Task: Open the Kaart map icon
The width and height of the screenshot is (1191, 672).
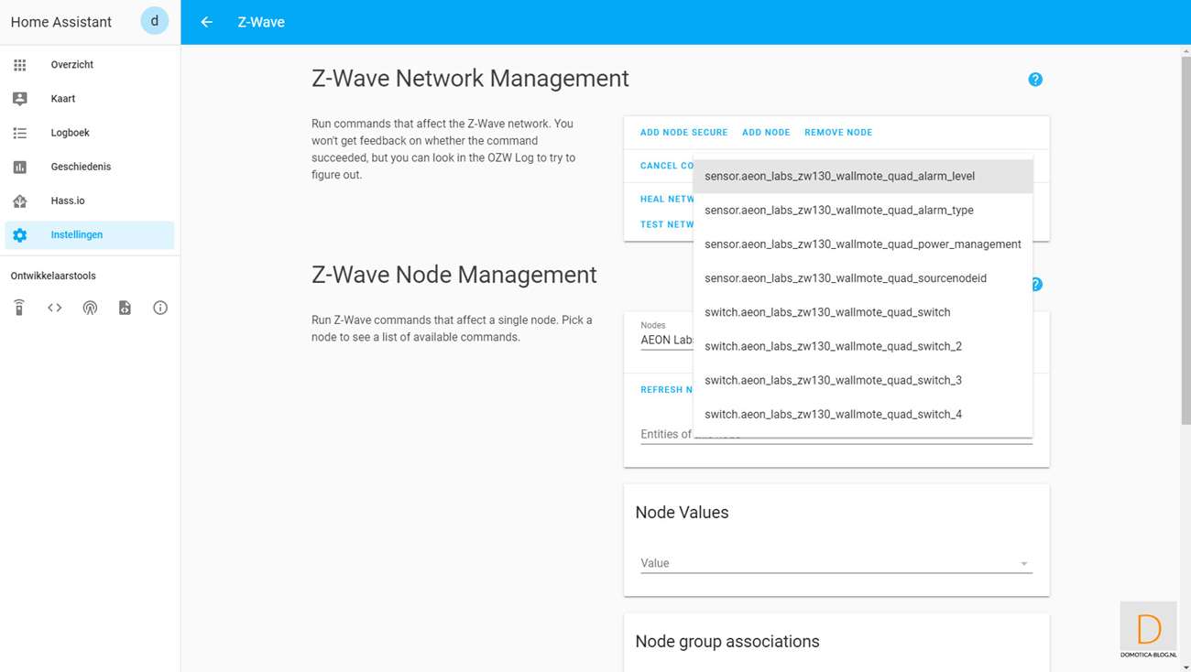Action: point(20,99)
